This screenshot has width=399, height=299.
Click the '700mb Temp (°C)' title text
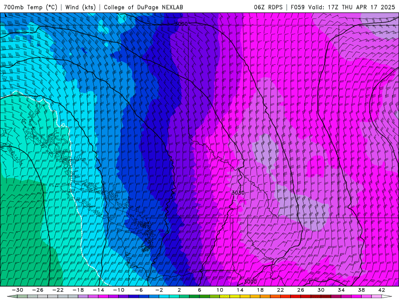tap(30, 7)
